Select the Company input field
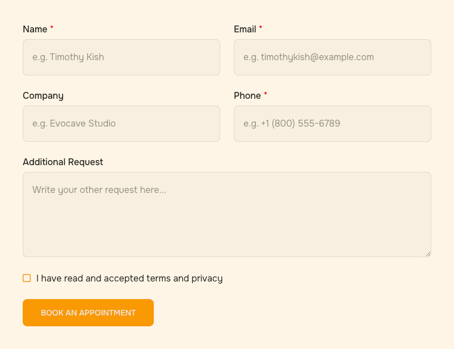Screen dimensions: 454x349 [121, 124]
